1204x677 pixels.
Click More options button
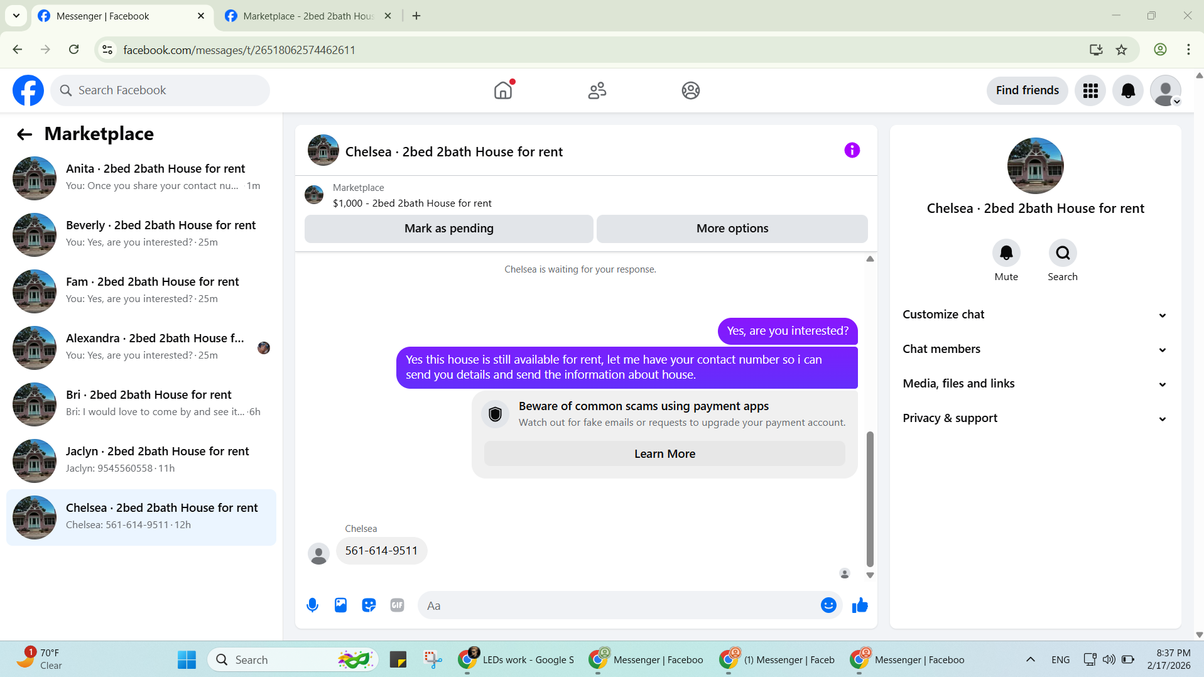pyautogui.click(x=732, y=229)
